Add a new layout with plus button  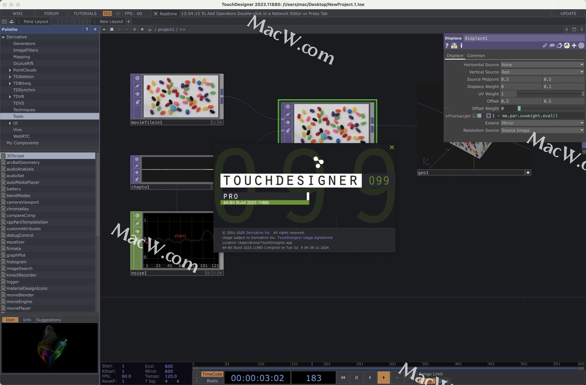(128, 21)
